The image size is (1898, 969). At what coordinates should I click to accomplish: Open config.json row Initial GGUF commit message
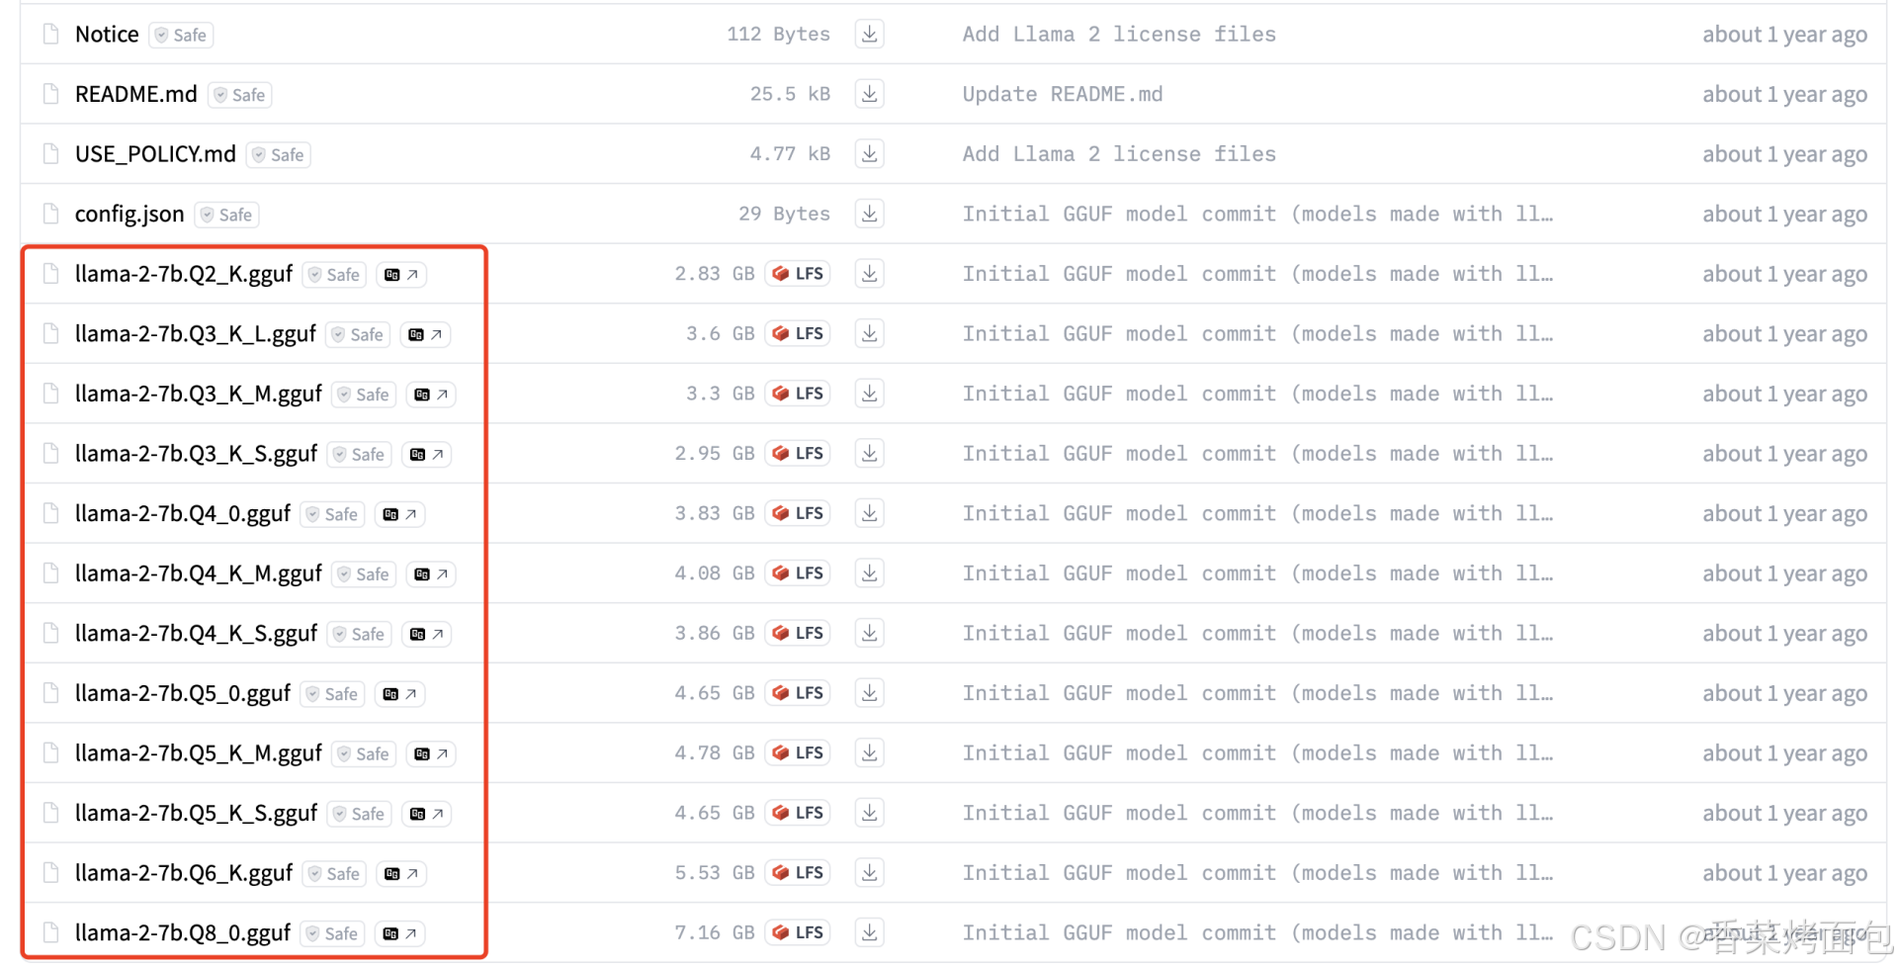point(1257,214)
